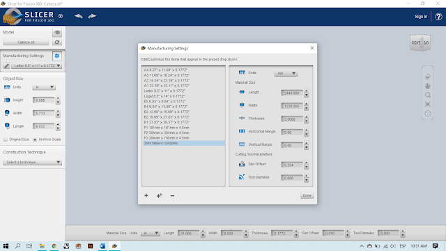
Task: Select 3mm tablero completo preset
Action: 183,143
